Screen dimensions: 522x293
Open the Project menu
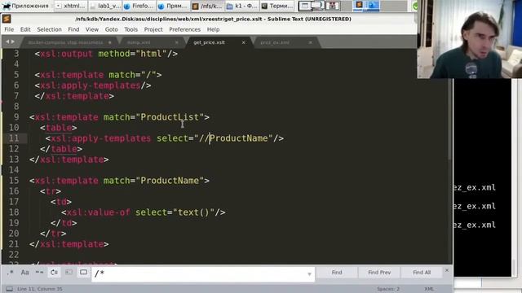coord(153,29)
